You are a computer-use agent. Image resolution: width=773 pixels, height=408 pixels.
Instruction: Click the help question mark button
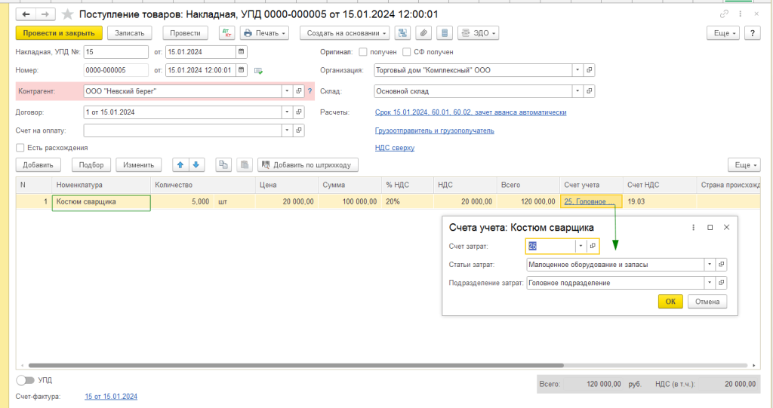pyautogui.click(x=752, y=33)
